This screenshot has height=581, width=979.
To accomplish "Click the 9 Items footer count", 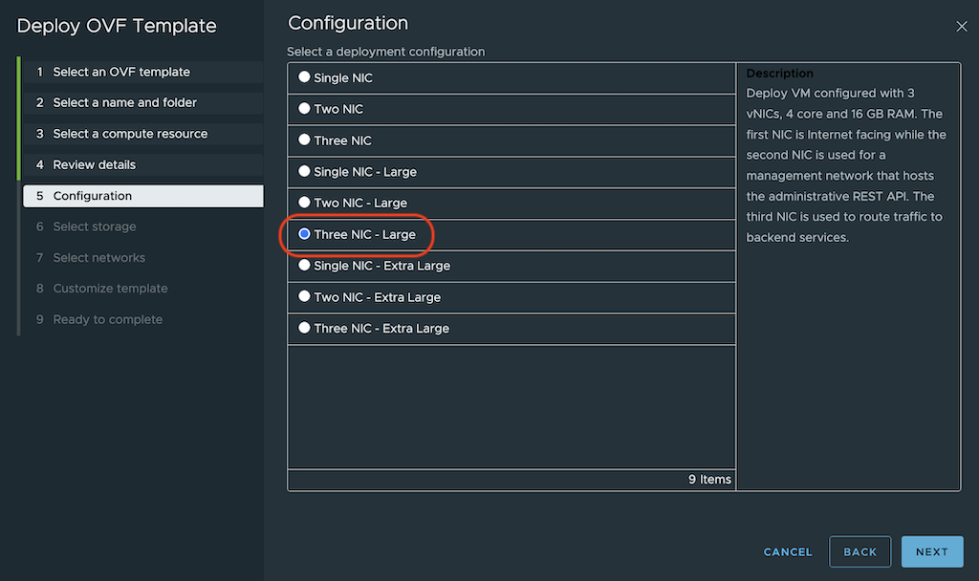I will tap(709, 480).
